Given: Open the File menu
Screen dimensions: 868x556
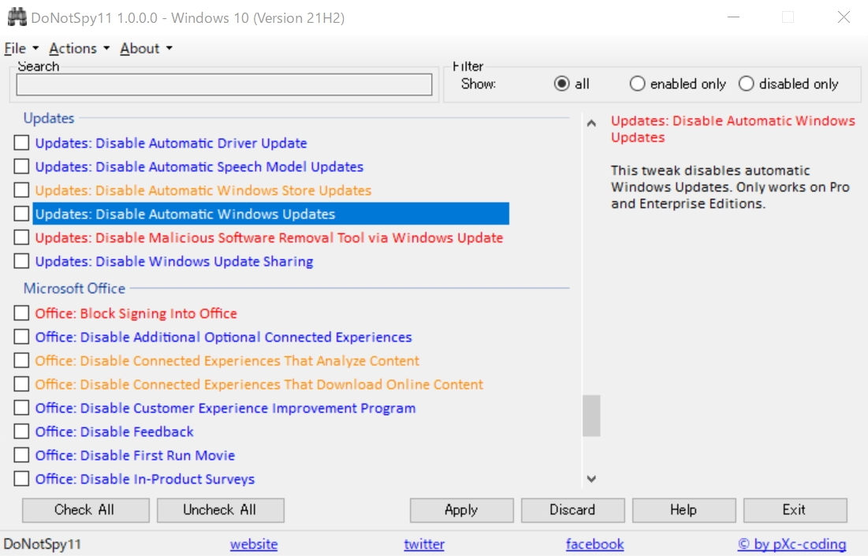Looking at the screenshot, I should (x=13, y=48).
